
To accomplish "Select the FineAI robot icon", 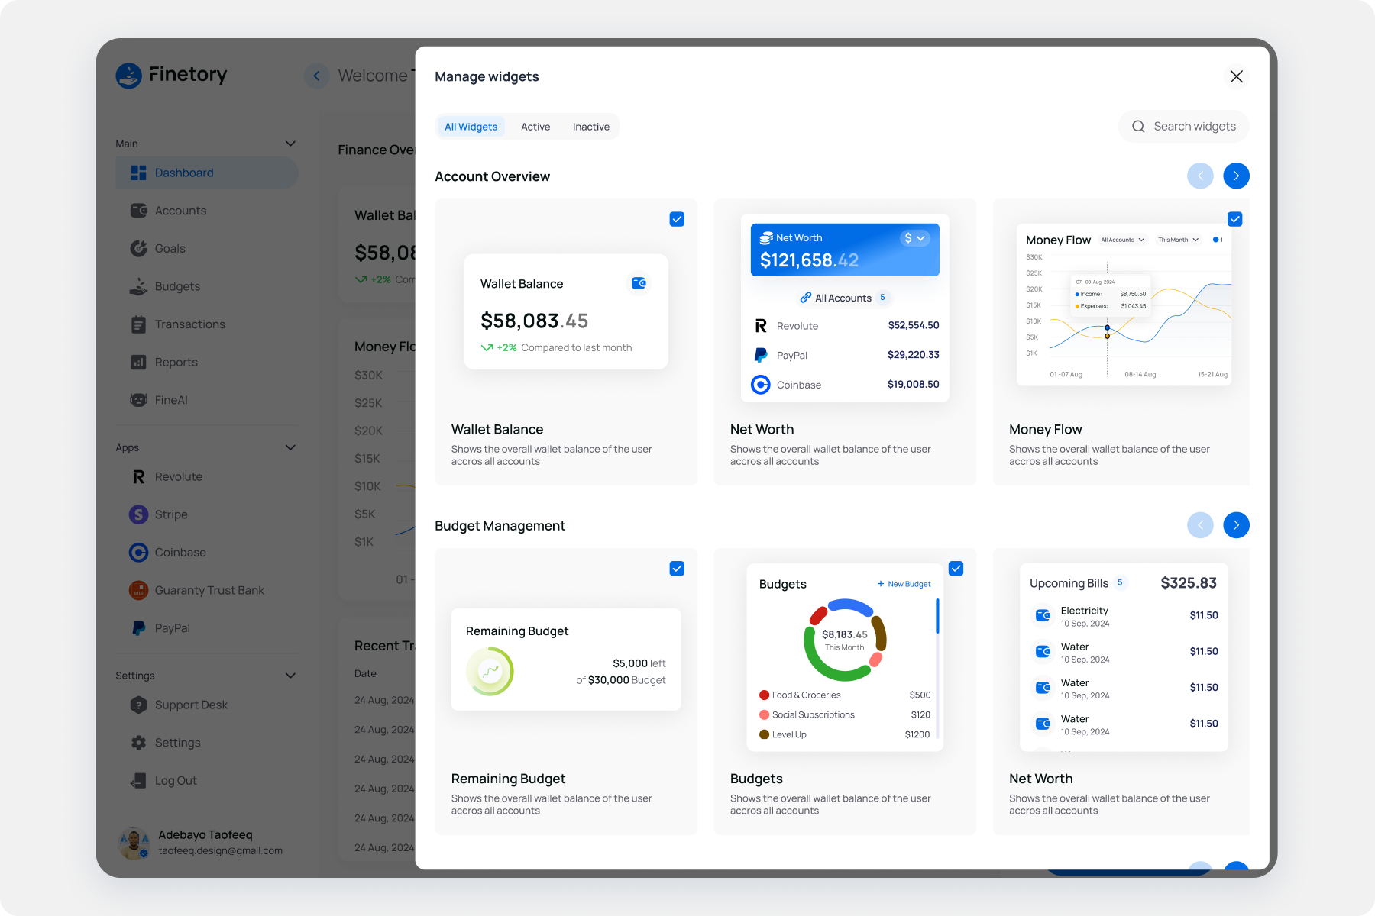I will pyautogui.click(x=138, y=400).
